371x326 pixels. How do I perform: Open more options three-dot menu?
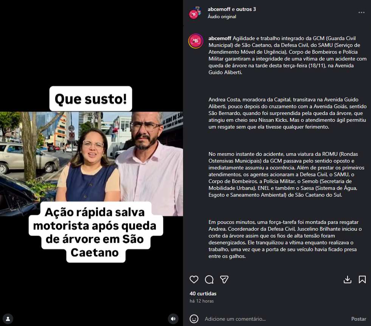click(x=361, y=12)
